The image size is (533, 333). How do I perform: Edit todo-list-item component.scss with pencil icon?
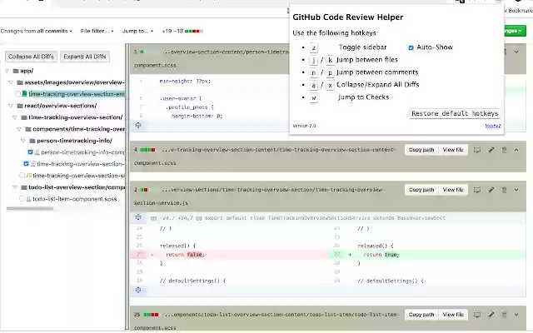(x=491, y=315)
